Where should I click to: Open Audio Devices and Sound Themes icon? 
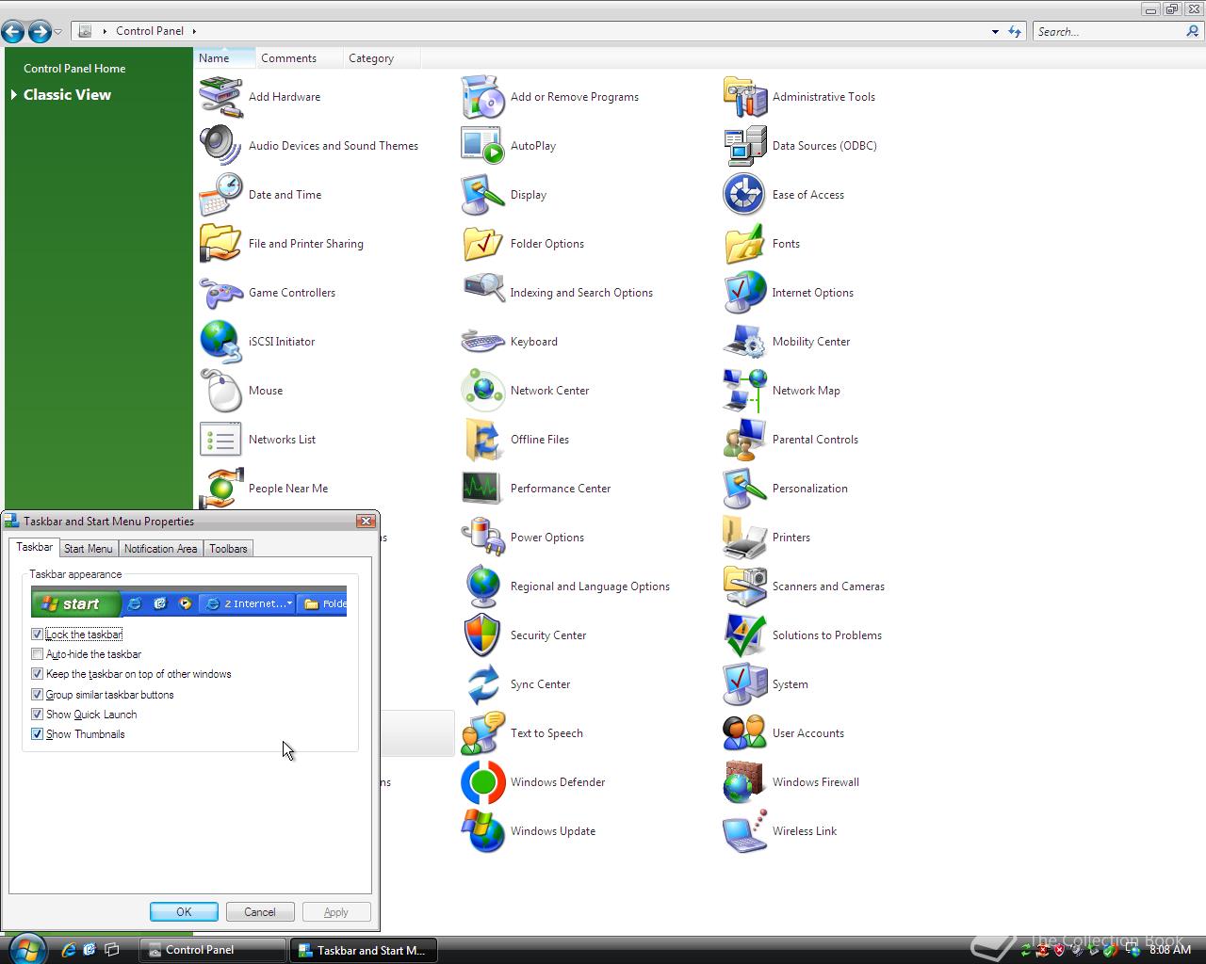(x=221, y=146)
